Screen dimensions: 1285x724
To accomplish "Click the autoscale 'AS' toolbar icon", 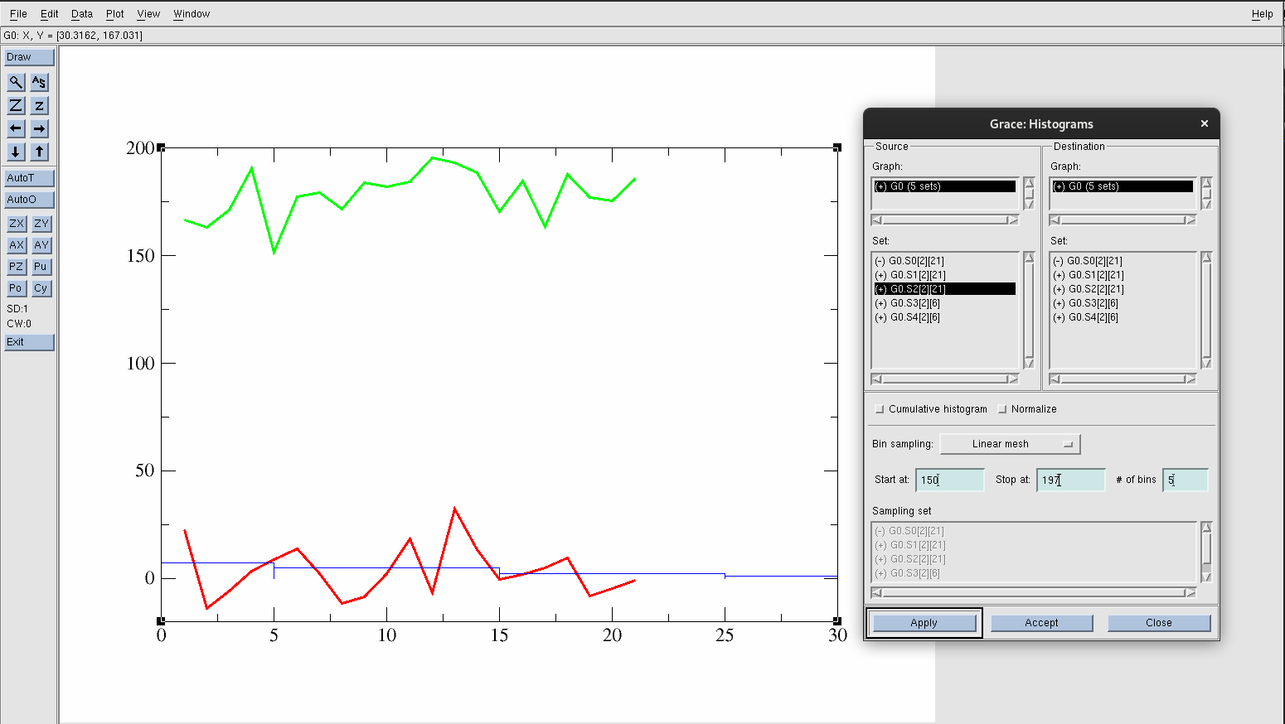I will tap(39, 82).
